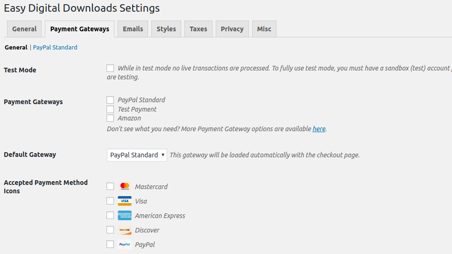
Task: Toggle the Visa payment icon checkbox
Action: 110,201
